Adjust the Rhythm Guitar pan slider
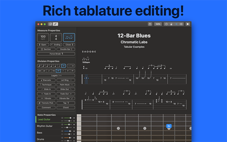This screenshot has height=142, width=227. tap(68, 128)
